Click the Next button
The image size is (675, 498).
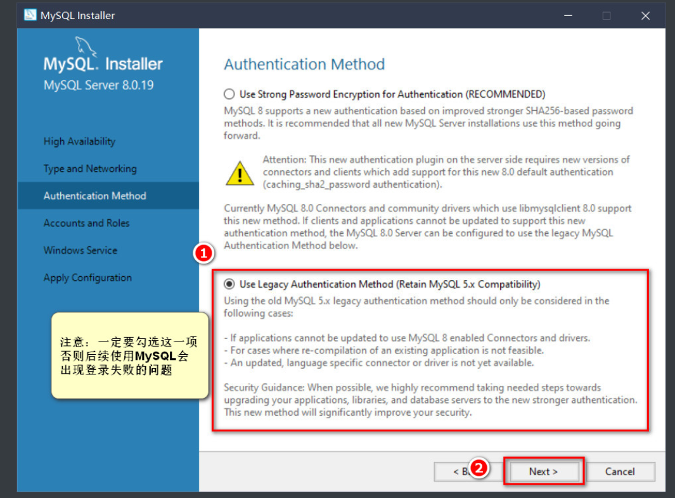pyautogui.click(x=543, y=471)
